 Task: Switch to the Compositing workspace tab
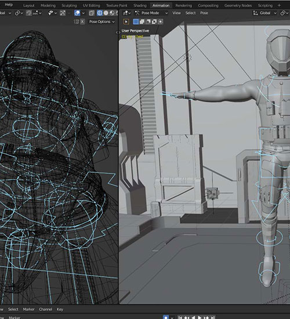click(x=208, y=5)
